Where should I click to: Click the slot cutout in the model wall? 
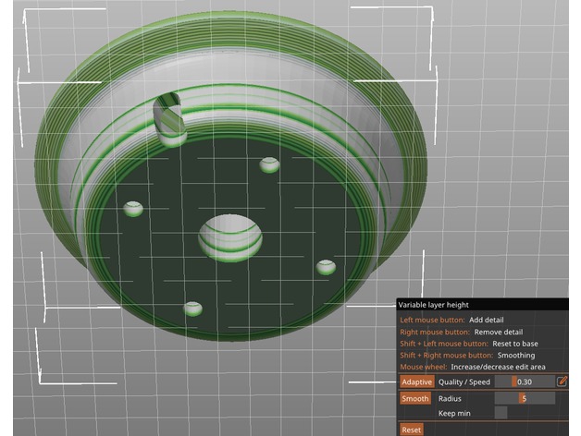(168, 118)
